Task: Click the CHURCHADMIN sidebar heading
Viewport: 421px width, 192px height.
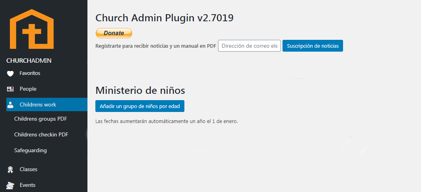Action: point(29,61)
